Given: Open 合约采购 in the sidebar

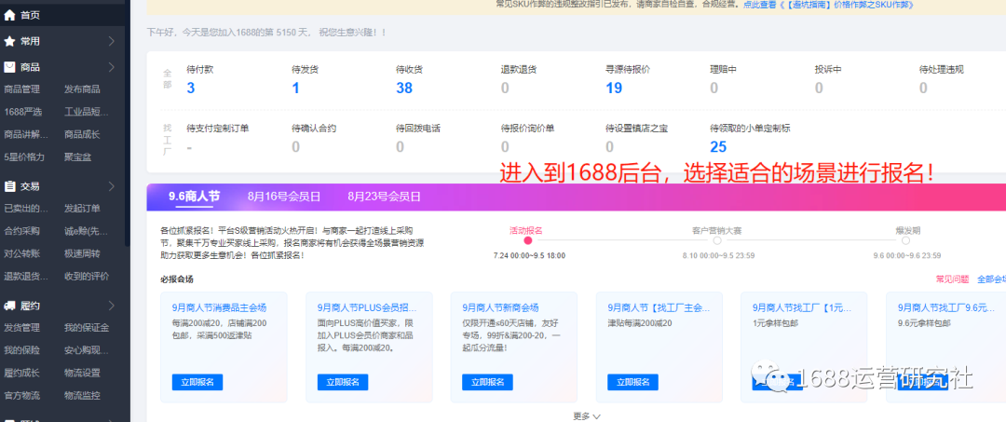Looking at the screenshot, I should click(21, 231).
